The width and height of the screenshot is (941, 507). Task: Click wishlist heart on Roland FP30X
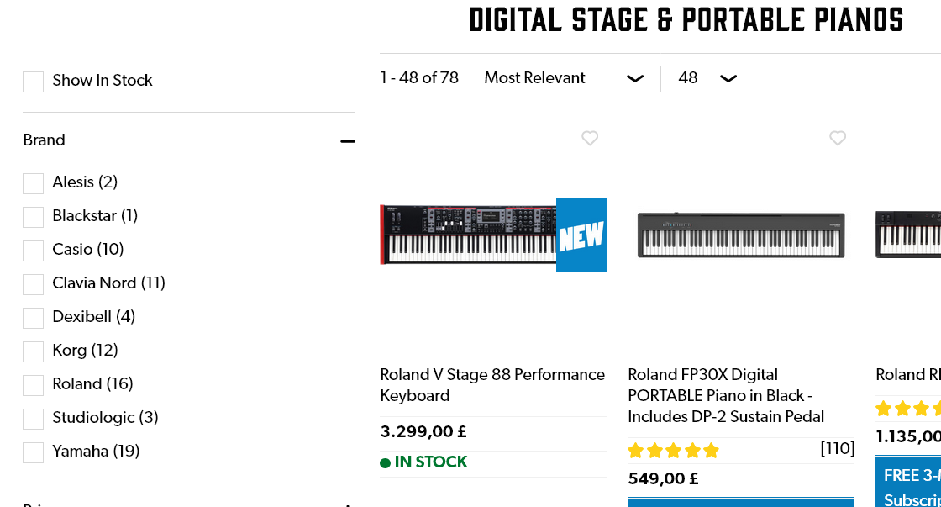(x=838, y=138)
